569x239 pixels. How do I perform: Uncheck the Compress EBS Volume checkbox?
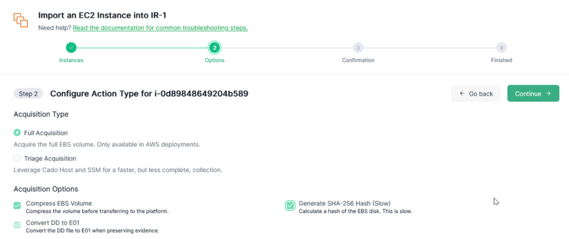(17, 206)
